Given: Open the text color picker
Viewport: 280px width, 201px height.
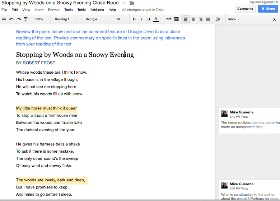Looking at the screenshot, I should tap(157, 19).
